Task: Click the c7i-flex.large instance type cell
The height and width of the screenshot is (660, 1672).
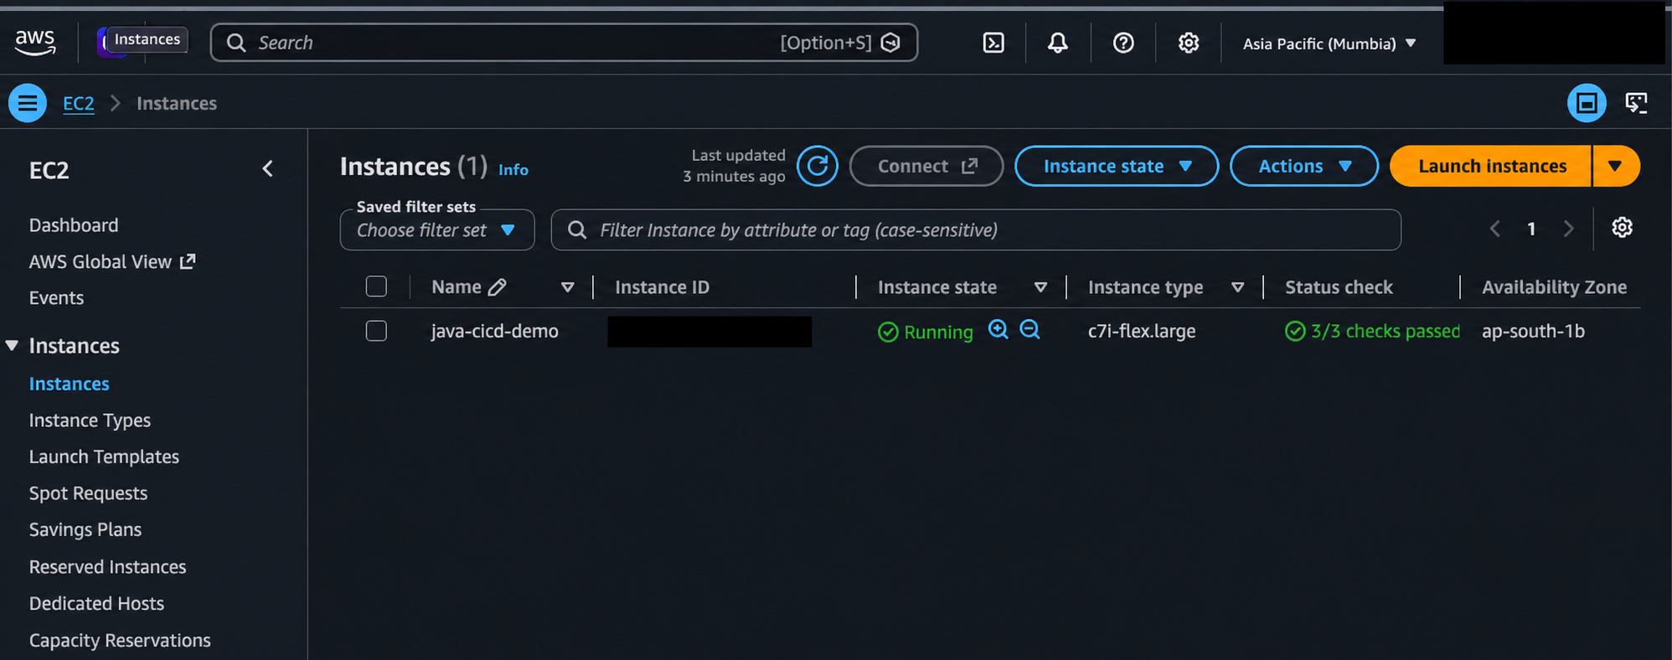Action: pos(1142,332)
